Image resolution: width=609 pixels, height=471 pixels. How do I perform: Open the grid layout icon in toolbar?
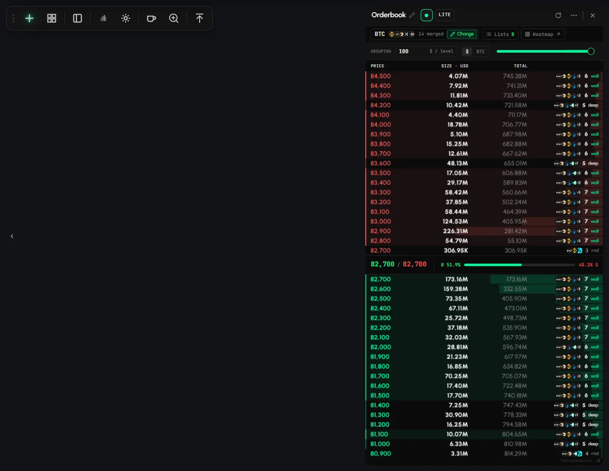[x=52, y=18]
